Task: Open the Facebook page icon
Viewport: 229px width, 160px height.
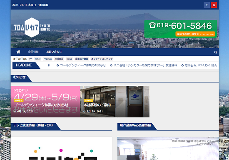Action: click(x=207, y=5)
